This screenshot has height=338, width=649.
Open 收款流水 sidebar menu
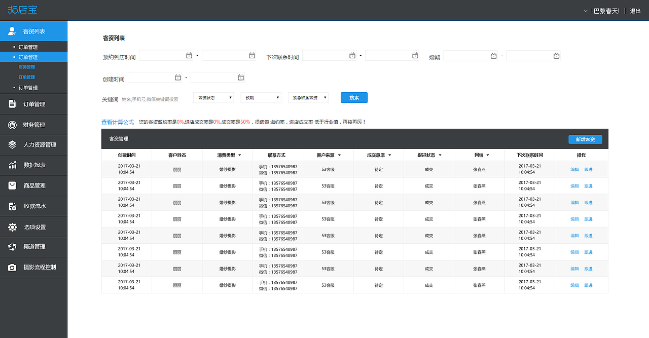tap(33, 206)
